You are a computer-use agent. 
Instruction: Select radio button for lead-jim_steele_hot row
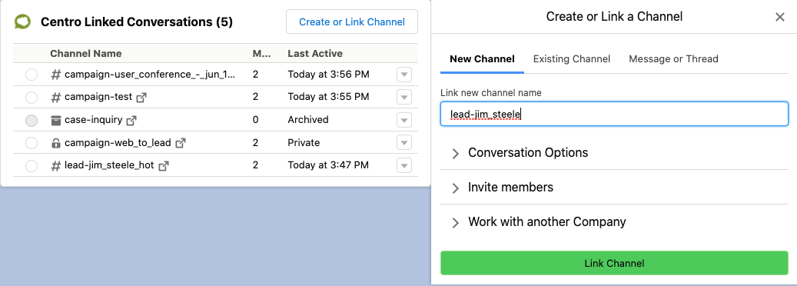tap(32, 165)
